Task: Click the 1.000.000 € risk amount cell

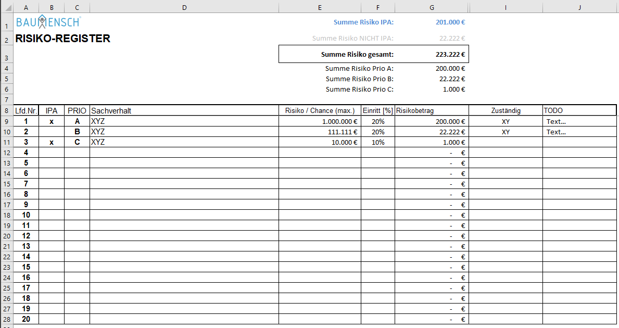Action: pos(320,121)
